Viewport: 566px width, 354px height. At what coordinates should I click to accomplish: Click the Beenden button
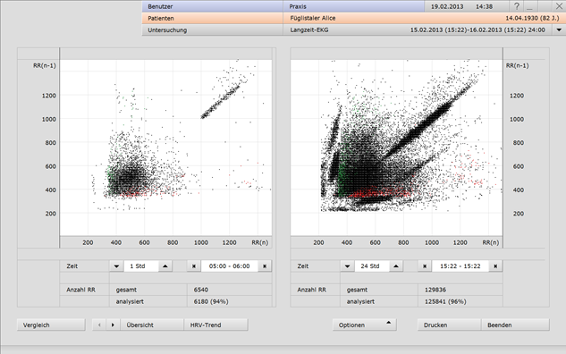[515, 324]
